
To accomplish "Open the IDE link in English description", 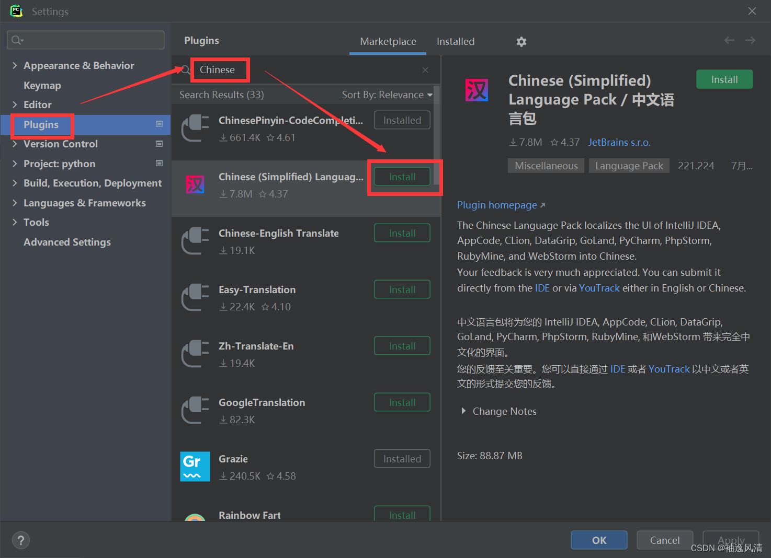I will [542, 288].
